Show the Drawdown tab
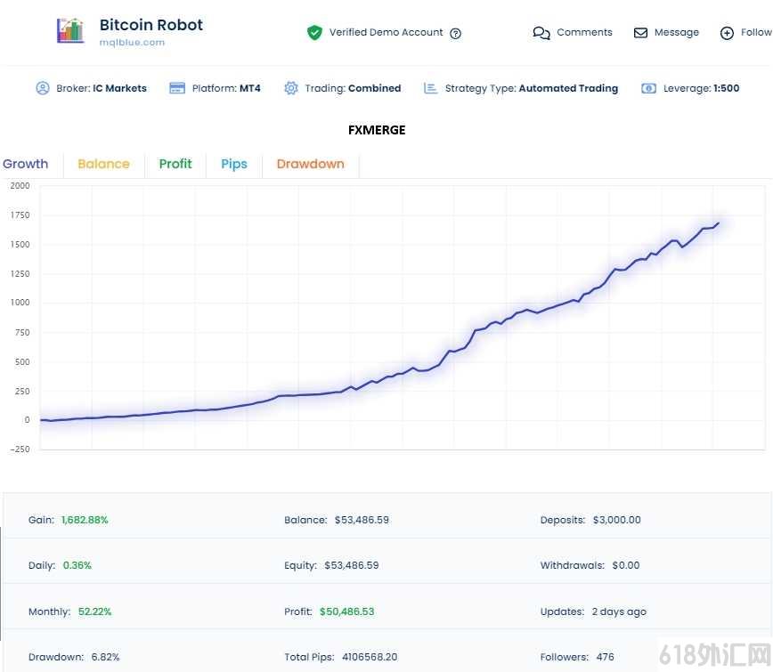 (x=311, y=164)
